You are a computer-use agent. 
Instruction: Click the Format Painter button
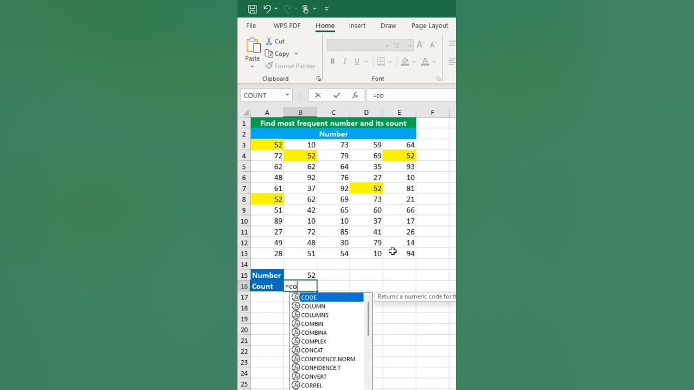[x=290, y=66]
